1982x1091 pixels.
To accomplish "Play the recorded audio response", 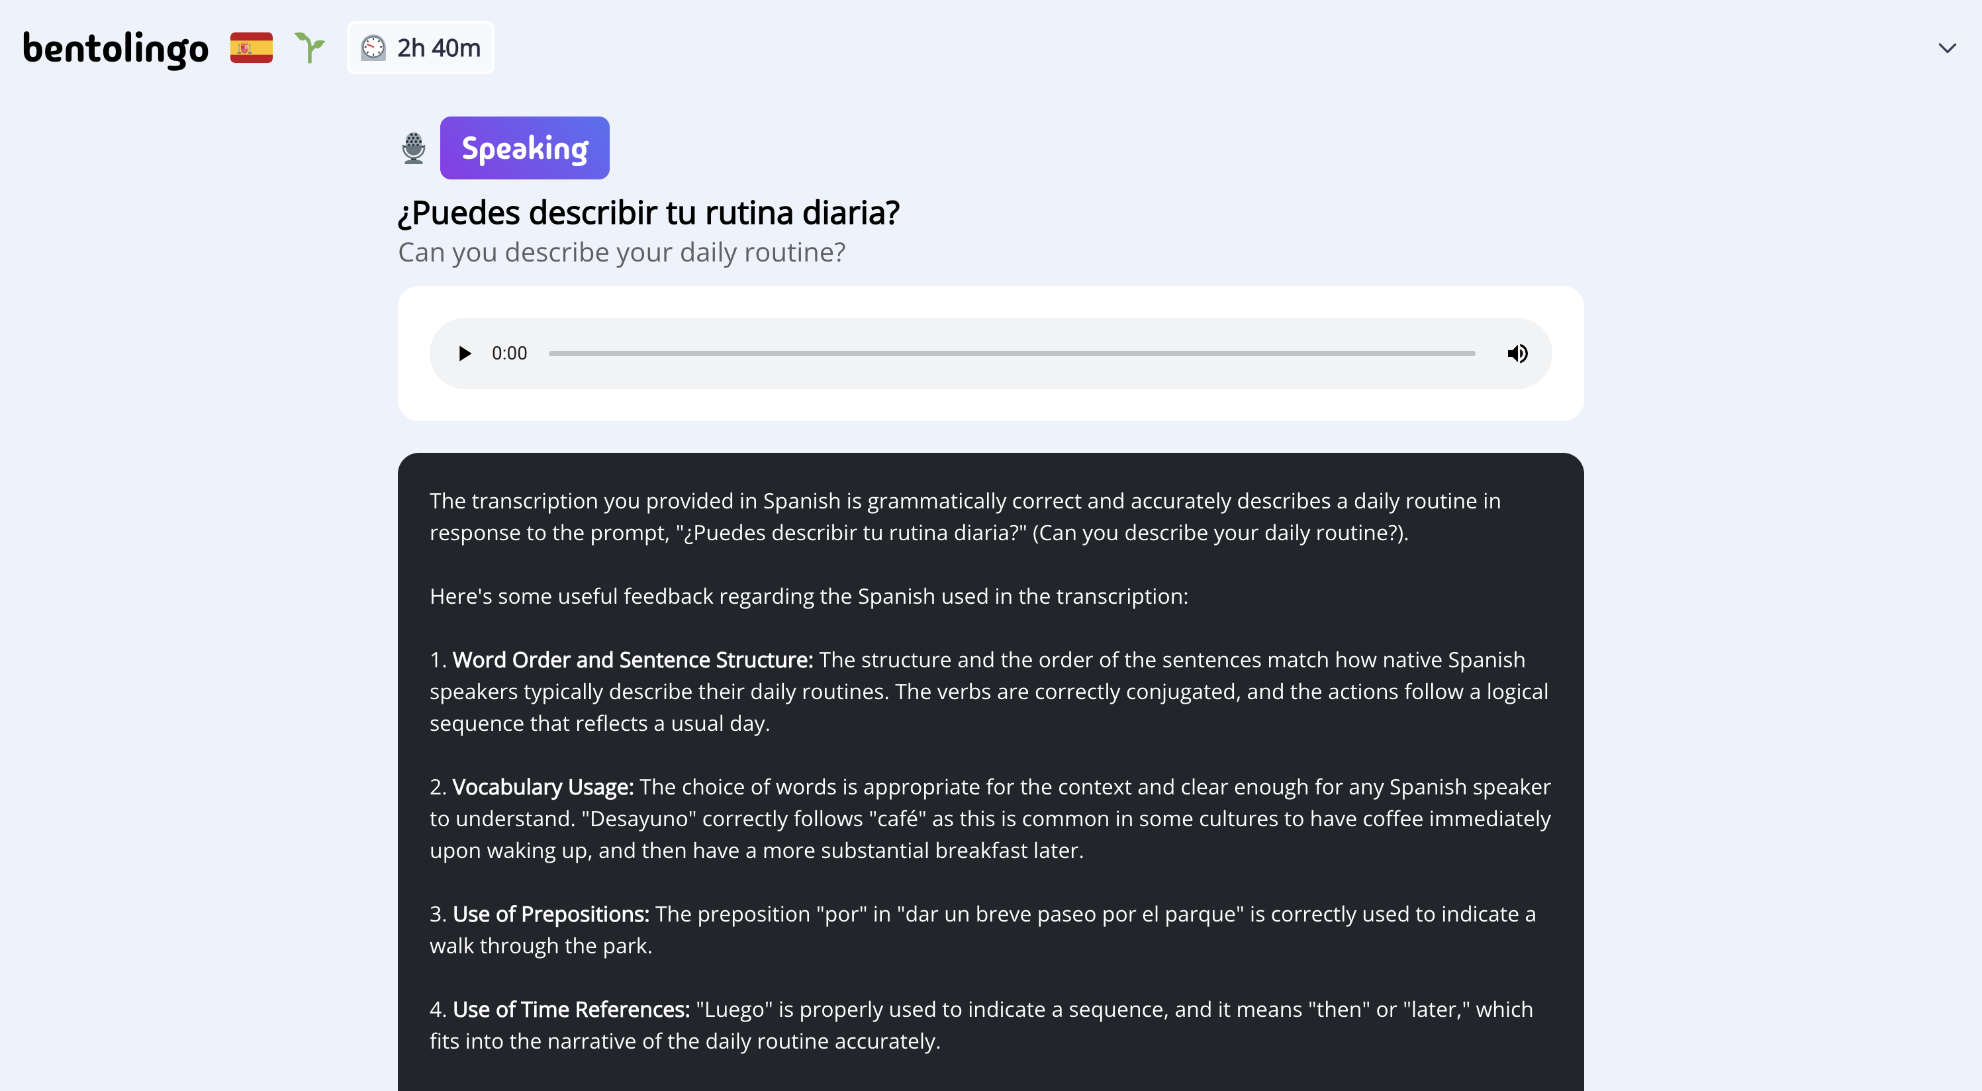I will point(465,354).
